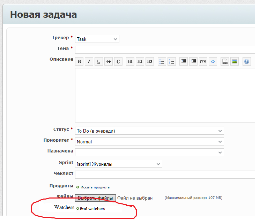Remove block quote indent
Viewport: 260px width, 224px height.
(193, 61)
